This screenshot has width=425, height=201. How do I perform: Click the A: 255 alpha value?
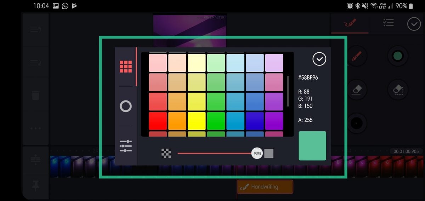tap(305, 120)
